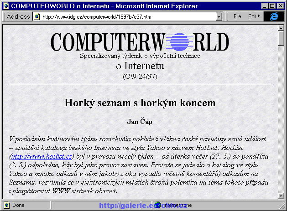Click the heading 'Horký seznam s horkým koncem'
287x211 pixels.
tap(140, 103)
